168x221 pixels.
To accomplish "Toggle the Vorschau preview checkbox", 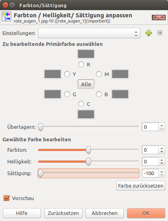I will pyautogui.click(x=6, y=198).
